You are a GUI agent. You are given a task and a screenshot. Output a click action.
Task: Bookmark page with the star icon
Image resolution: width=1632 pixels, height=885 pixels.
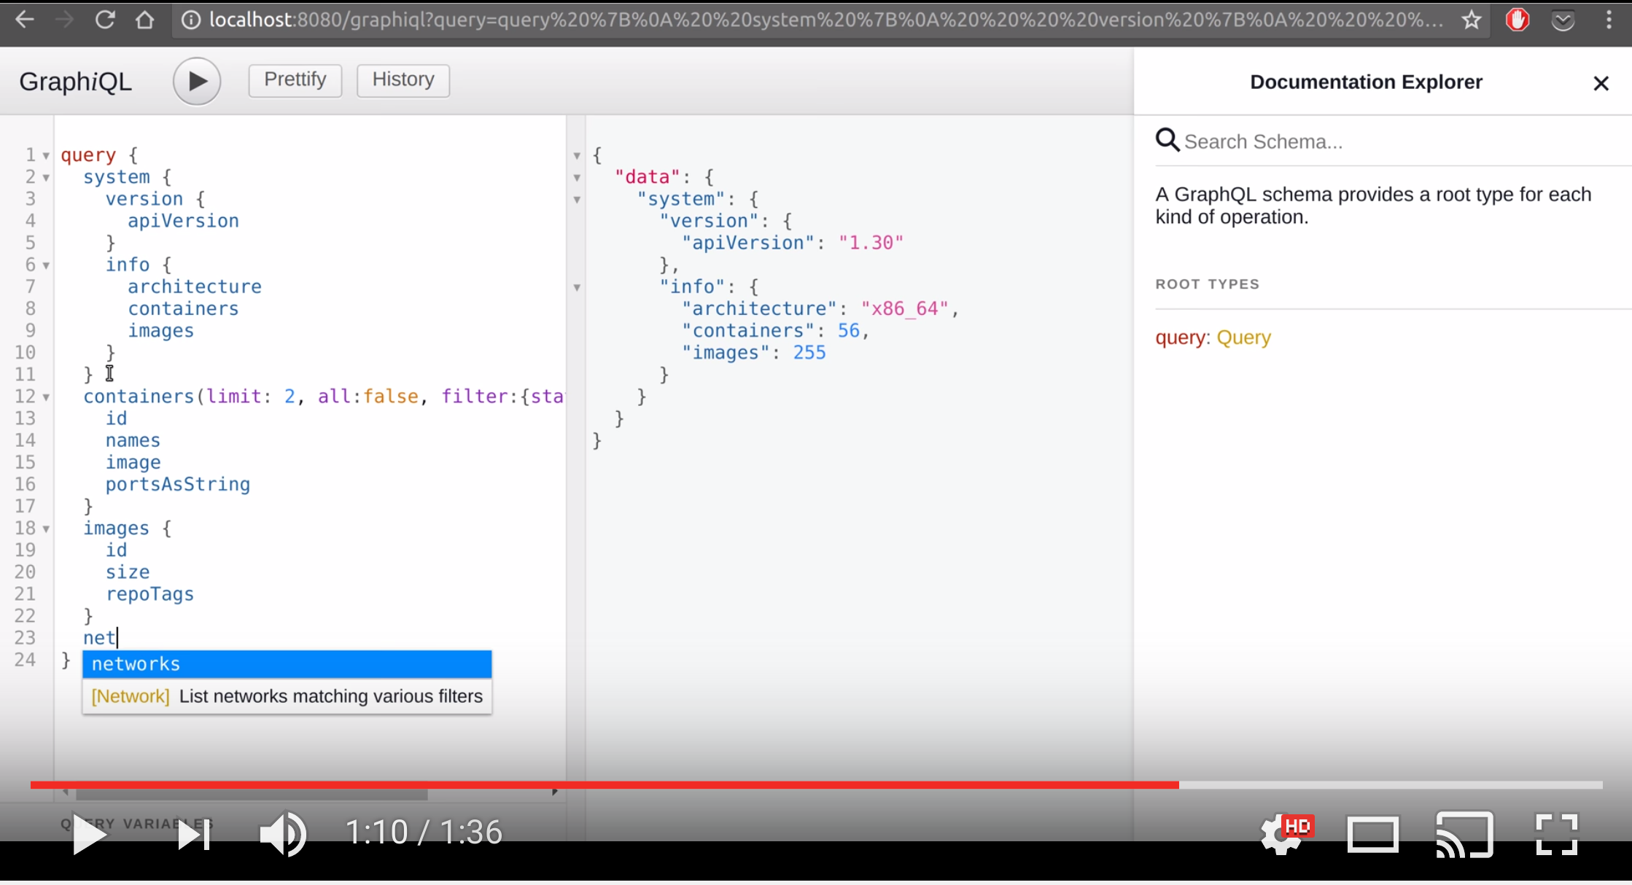[x=1471, y=20]
